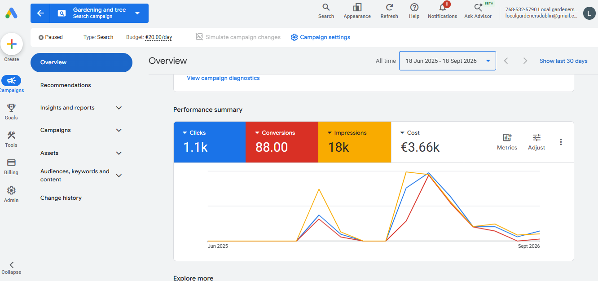Collapse the left navigation rail
This screenshot has width=598, height=281.
point(11,268)
